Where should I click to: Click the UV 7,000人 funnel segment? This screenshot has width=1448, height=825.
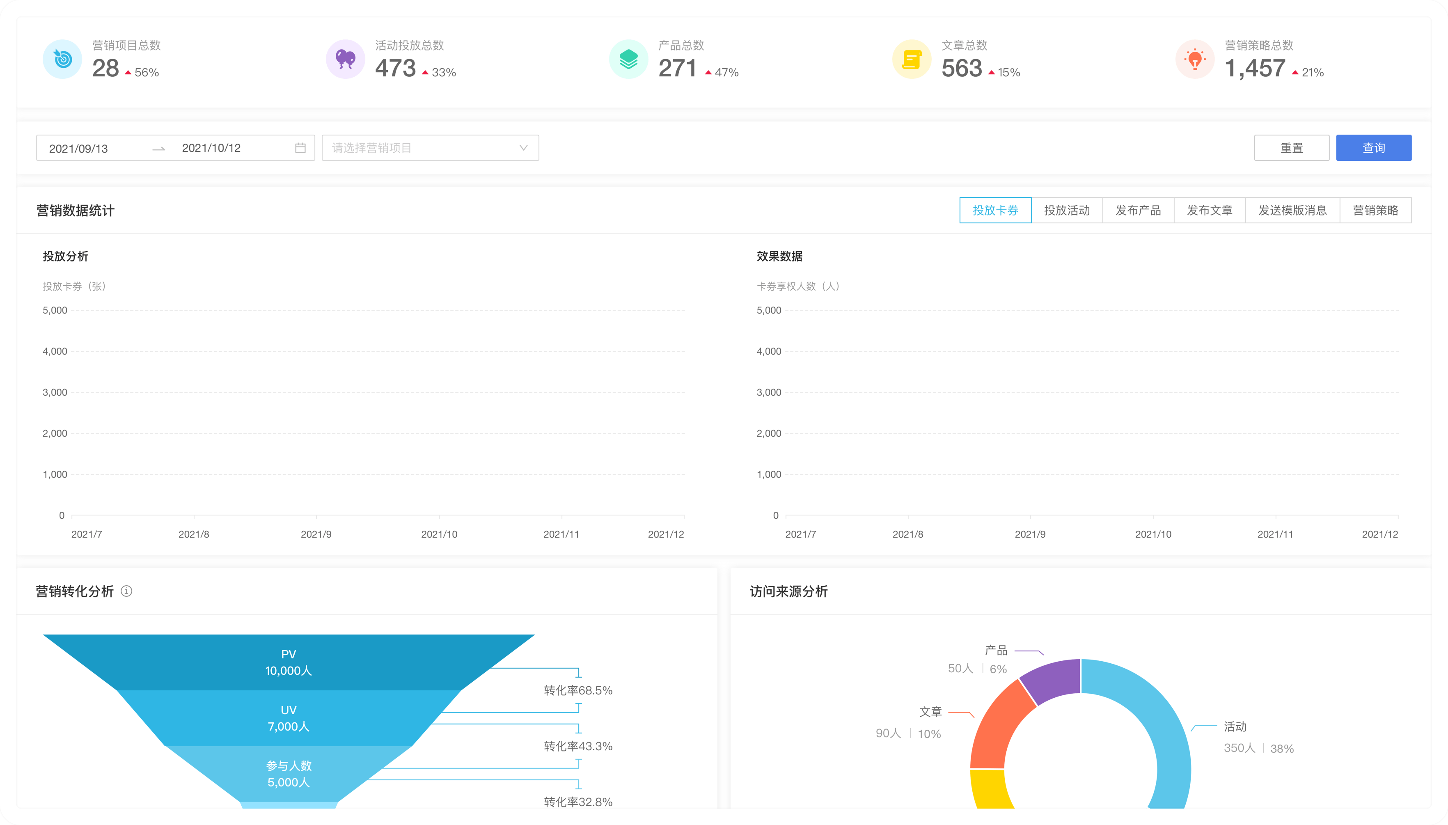[x=289, y=718]
